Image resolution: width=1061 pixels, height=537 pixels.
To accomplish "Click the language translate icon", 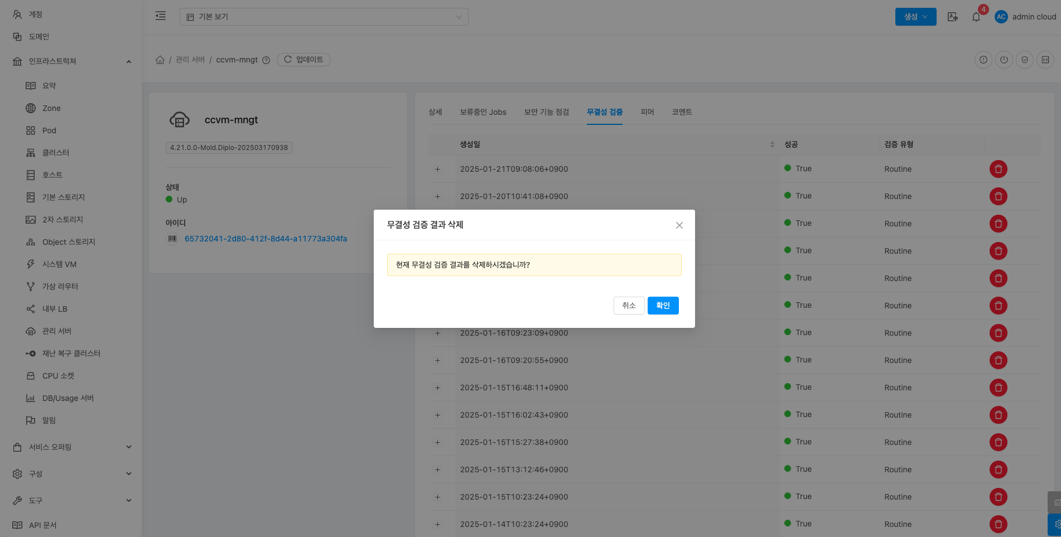I will pos(953,17).
